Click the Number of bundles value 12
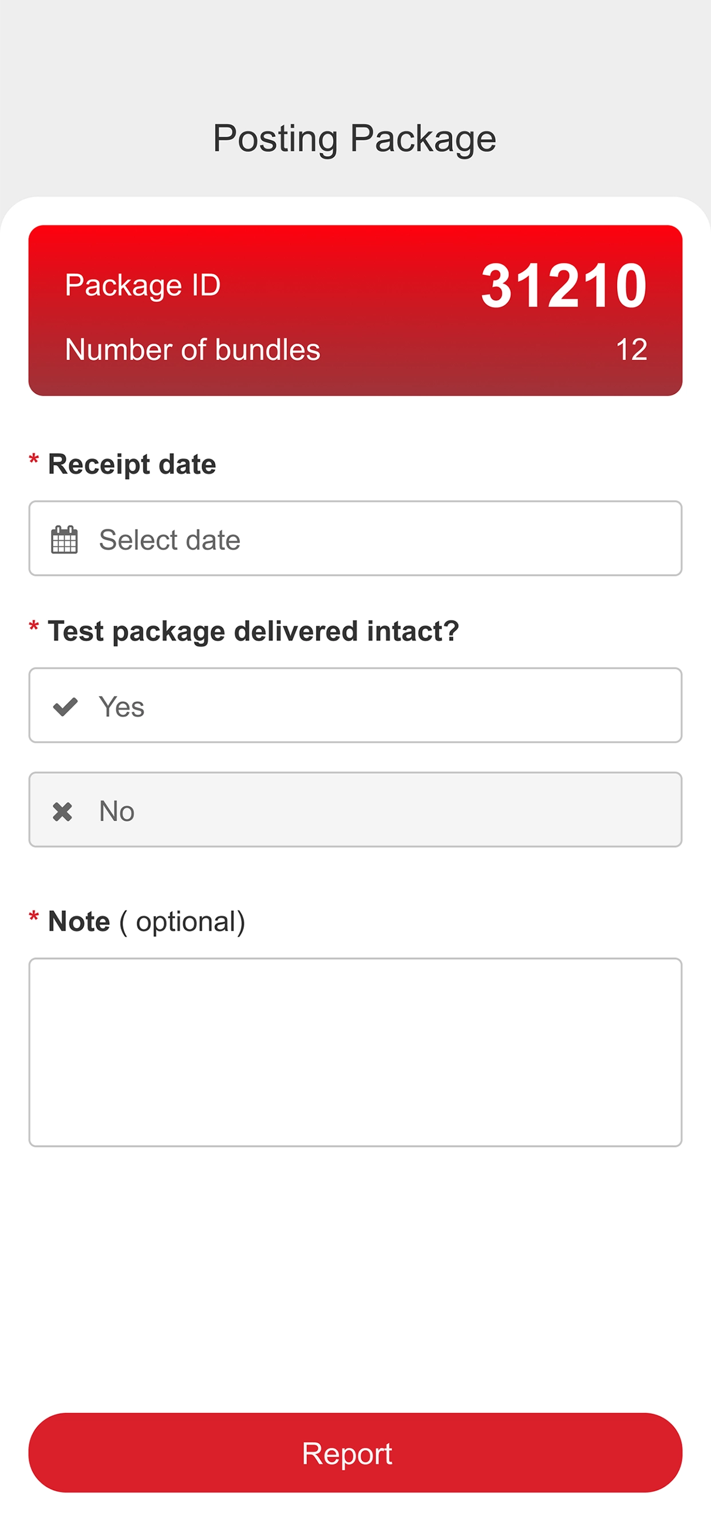 (x=631, y=349)
